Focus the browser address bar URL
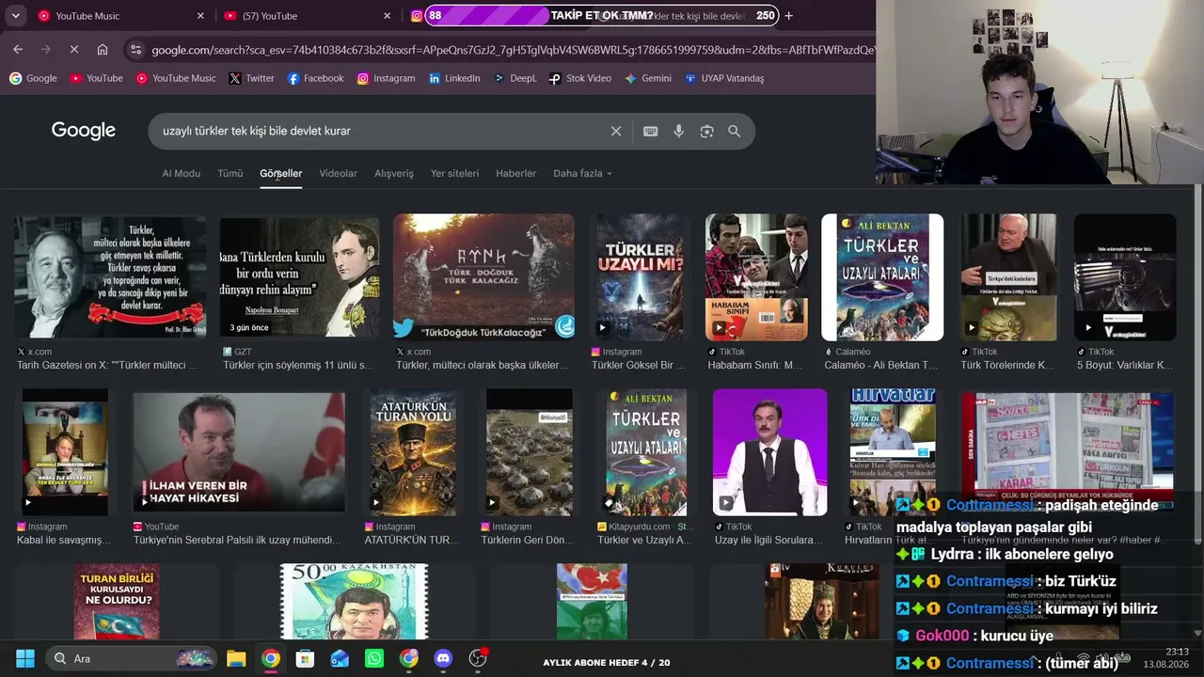Screen dimensions: 1204x677 (x=513, y=49)
